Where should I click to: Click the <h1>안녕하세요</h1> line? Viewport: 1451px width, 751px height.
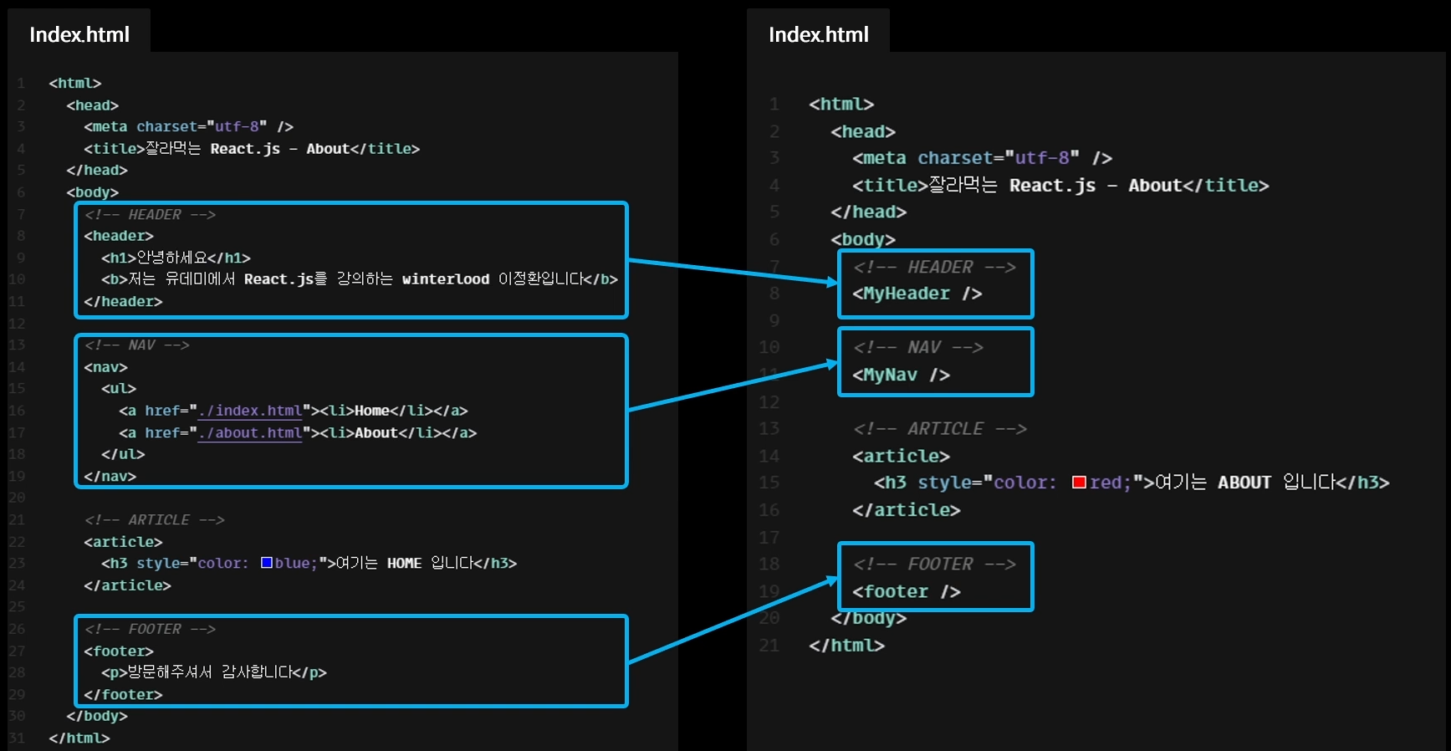click(176, 258)
